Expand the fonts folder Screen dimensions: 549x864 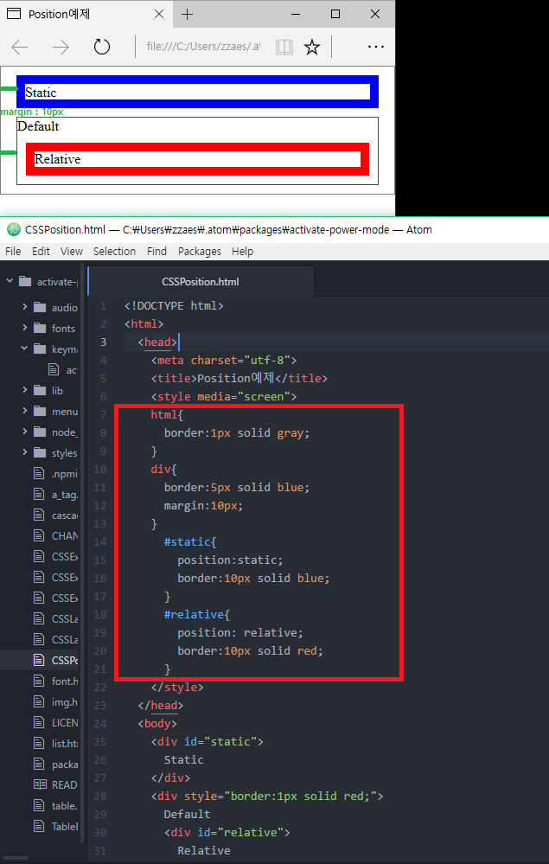(x=25, y=328)
